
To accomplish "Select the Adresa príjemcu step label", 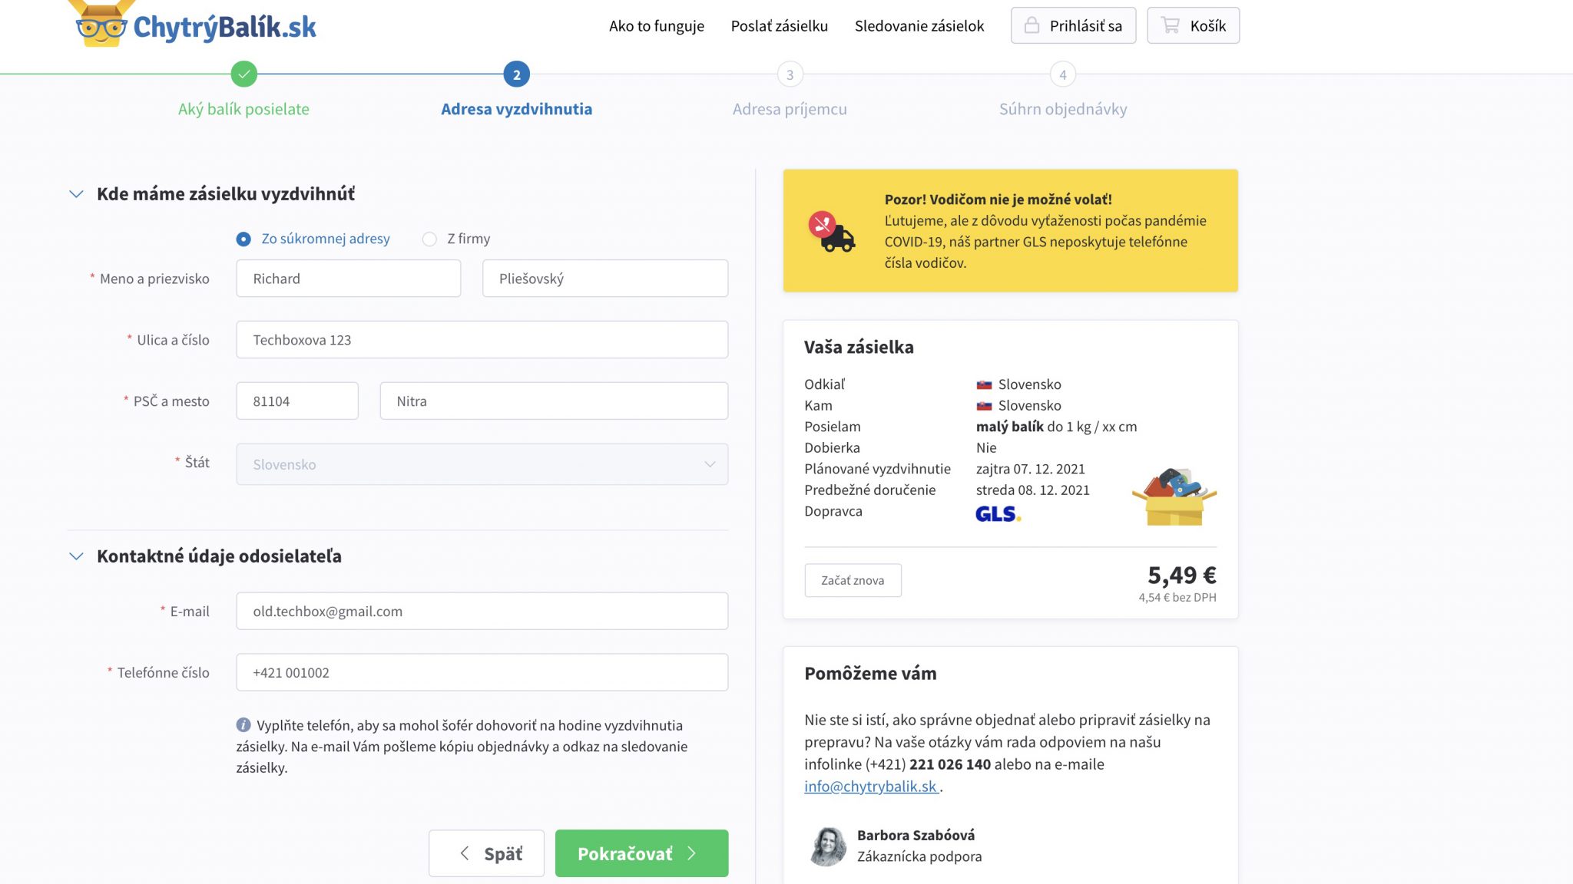I will (790, 109).
